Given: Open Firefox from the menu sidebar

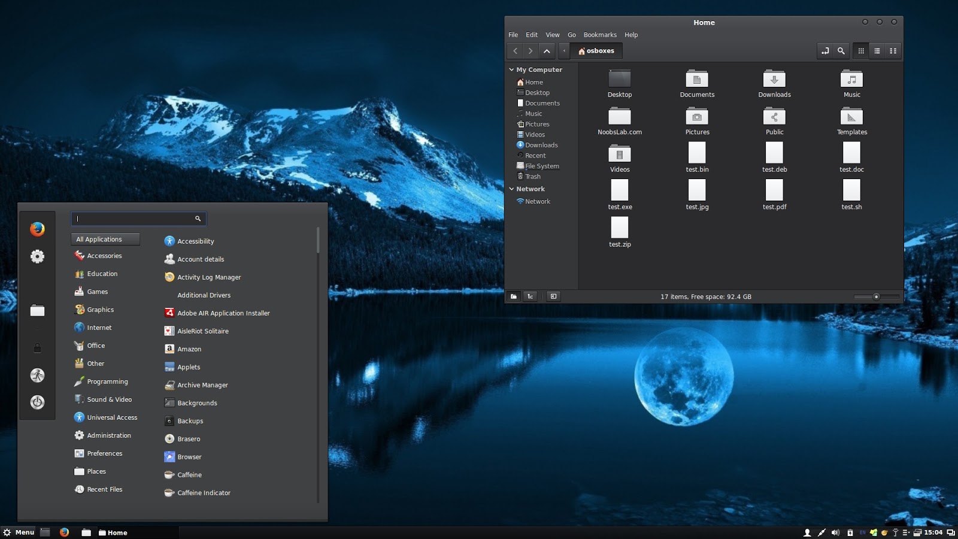Looking at the screenshot, I should pos(37,228).
